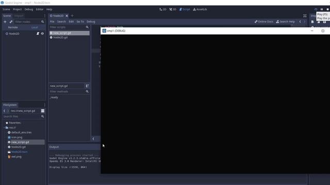Click the Search files field
The width and height of the screenshot is (330, 185).
[22, 117]
